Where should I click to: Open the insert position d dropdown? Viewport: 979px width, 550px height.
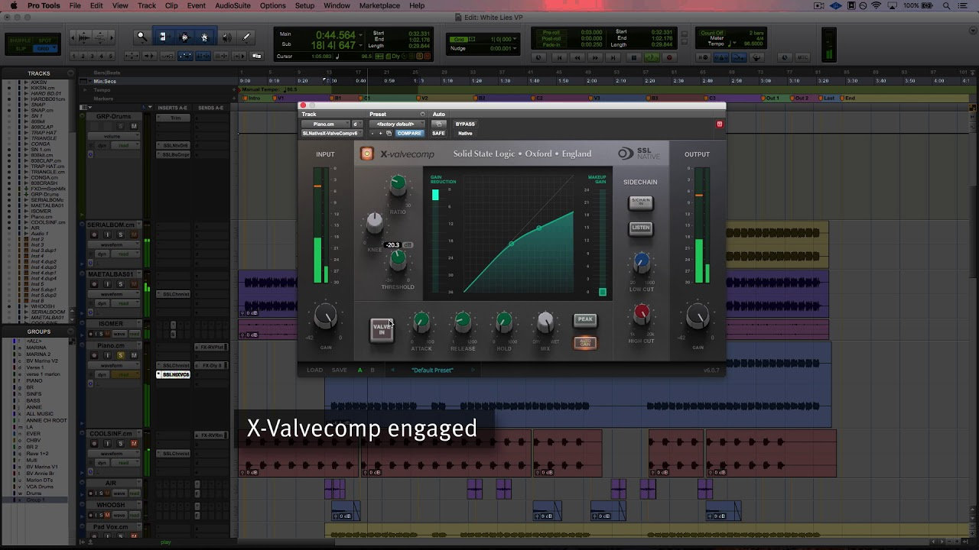(x=358, y=124)
